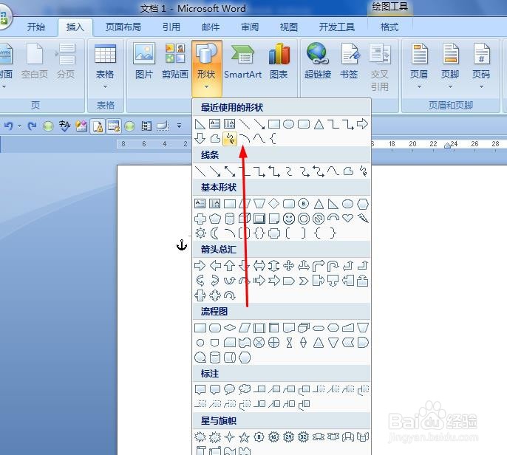The width and height of the screenshot is (507, 455).
Task: Select the oval callout in 标注
Action: click(x=230, y=389)
